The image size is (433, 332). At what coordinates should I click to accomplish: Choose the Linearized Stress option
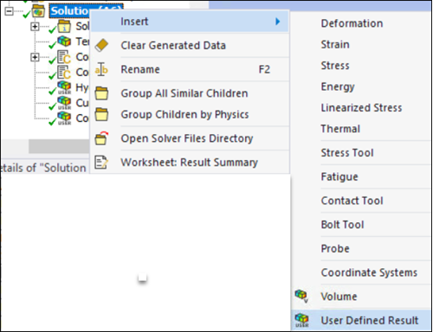click(x=361, y=107)
